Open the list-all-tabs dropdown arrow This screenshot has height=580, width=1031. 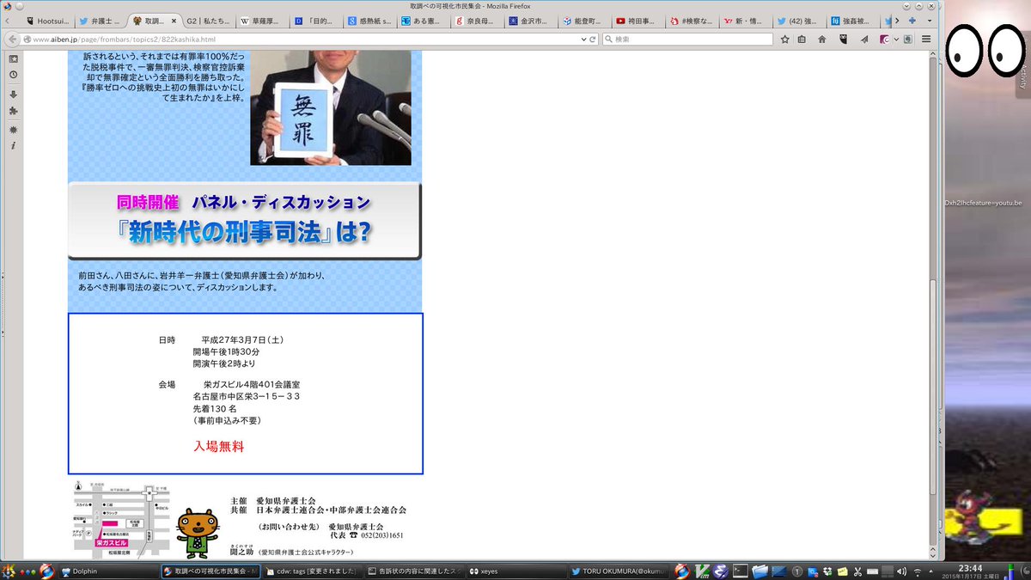(928, 20)
